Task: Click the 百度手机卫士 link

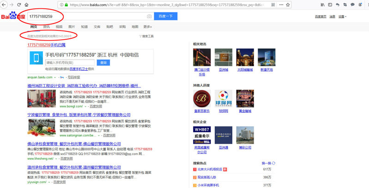Action: pos(79,69)
